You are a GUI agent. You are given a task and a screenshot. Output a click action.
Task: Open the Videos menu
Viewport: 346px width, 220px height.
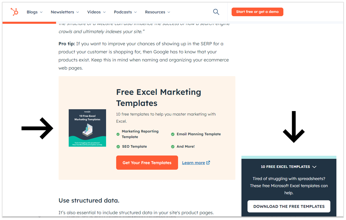(x=96, y=12)
